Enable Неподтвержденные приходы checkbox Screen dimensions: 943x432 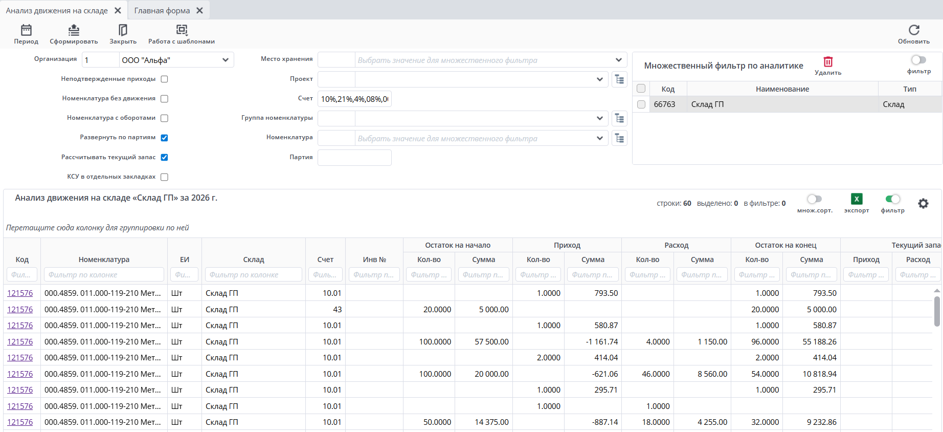point(164,79)
